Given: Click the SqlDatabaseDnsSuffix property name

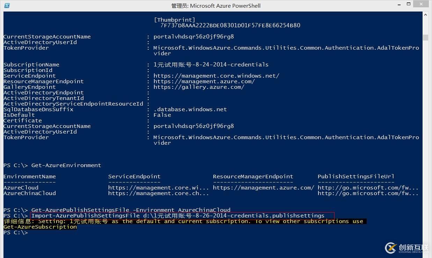Looking at the screenshot, I should click(x=38, y=109).
